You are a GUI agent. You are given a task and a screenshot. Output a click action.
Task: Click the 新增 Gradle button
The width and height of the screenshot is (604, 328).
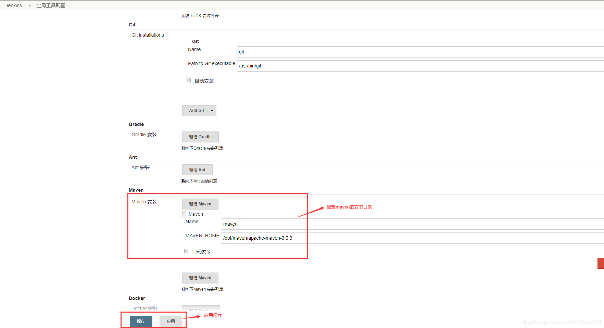200,137
